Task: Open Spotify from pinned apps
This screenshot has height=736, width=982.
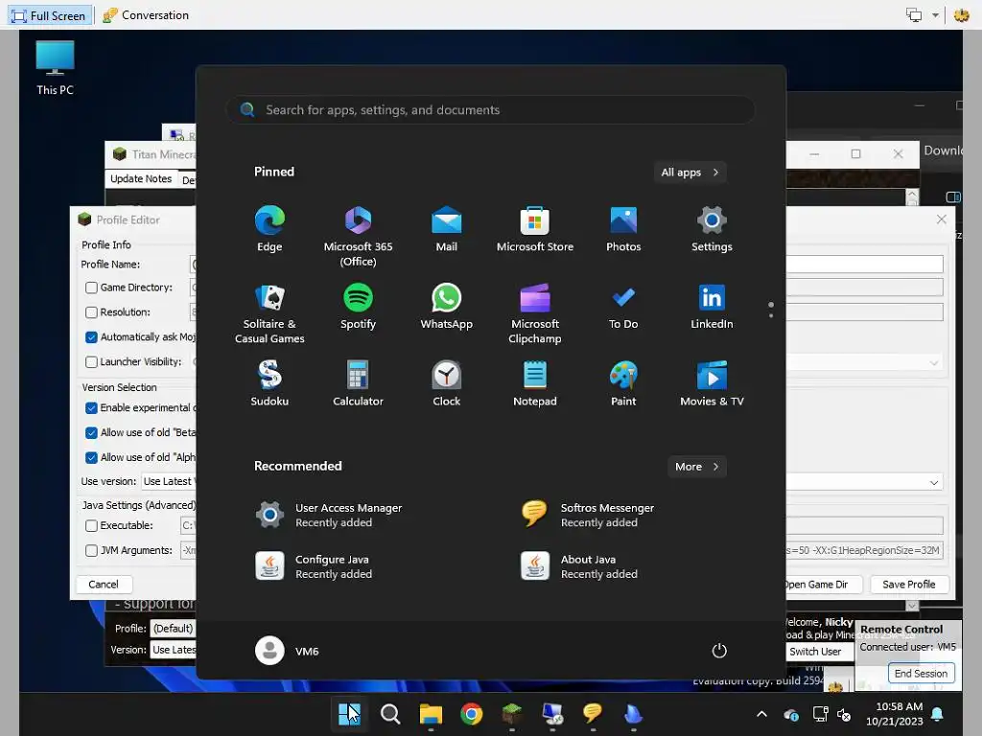Action: pyautogui.click(x=358, y=306)
